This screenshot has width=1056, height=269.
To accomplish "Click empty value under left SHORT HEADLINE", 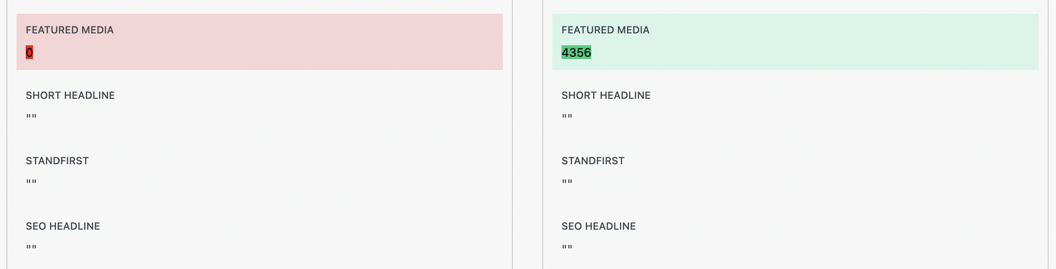I will pos(31,117).
